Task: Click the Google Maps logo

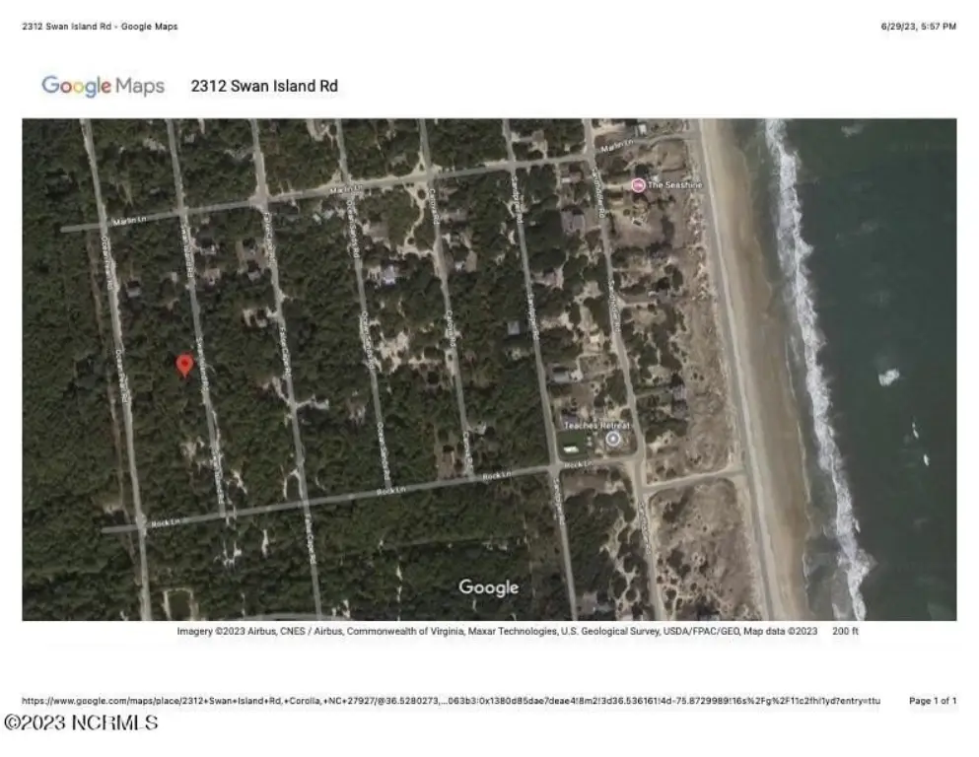Action: pos(103,86)
